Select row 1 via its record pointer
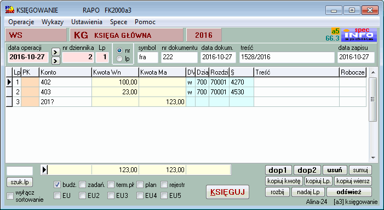 (9, 82)
